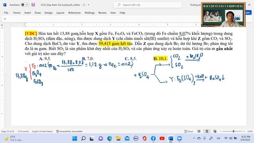Image resolution: width=254 pixels, height=143 pixels.
Task: Open Task View on taskbar
Action: coord(92,139)
